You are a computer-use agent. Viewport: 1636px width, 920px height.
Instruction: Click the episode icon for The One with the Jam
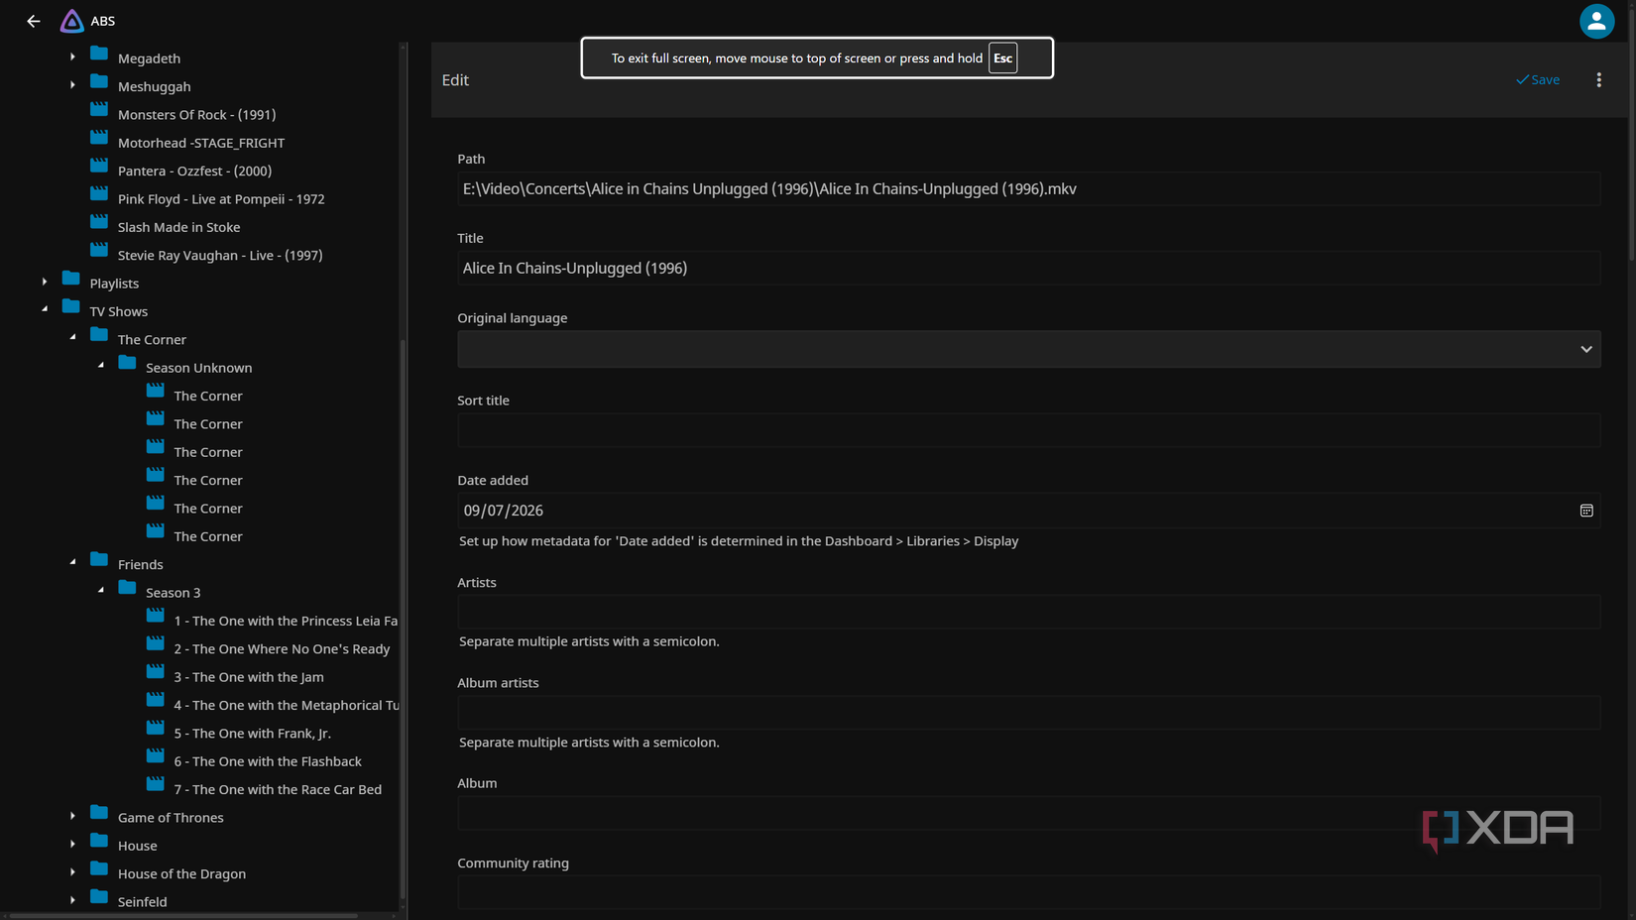tap(156, 672)
